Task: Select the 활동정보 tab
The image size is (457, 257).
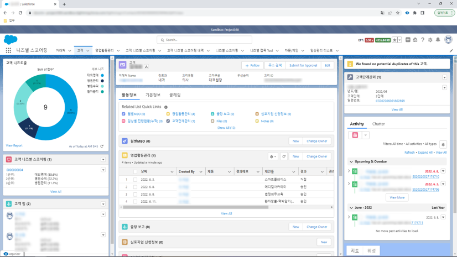Action: click(x=129, y=95)
